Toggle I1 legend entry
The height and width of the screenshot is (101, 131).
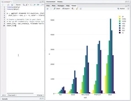pos(121,33)
